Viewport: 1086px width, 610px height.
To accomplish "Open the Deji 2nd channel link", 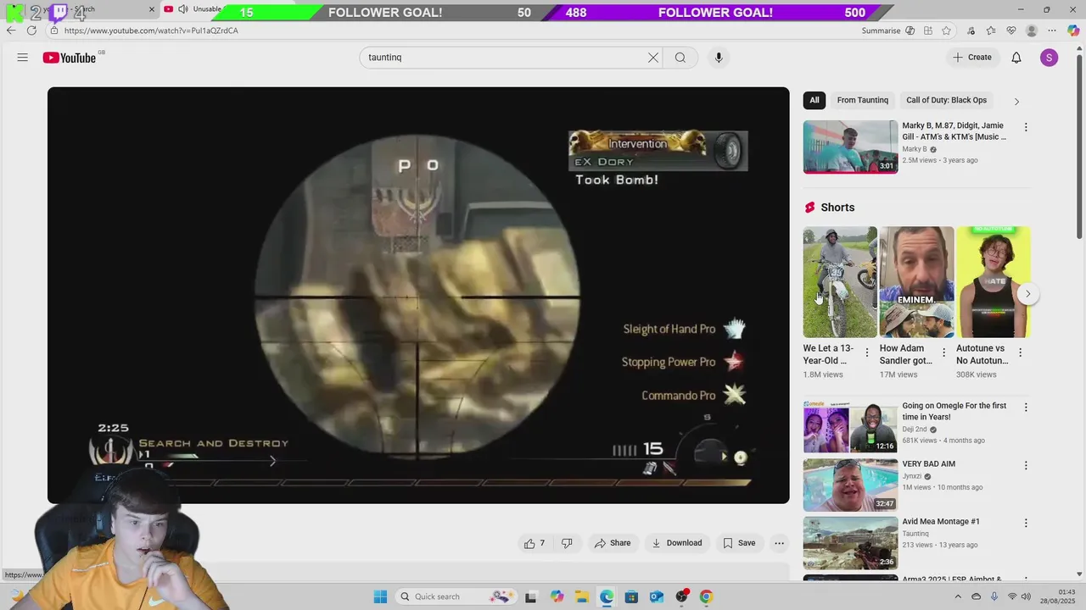I will pos(915,430).
